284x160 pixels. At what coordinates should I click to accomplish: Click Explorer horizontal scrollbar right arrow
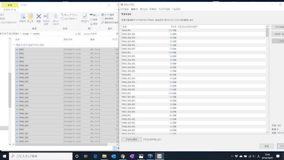tap(117, 144)
